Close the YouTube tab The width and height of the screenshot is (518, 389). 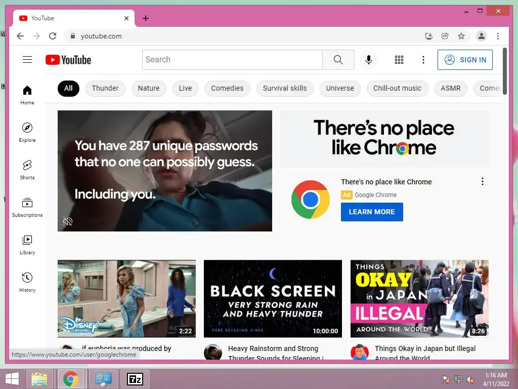click(126, 18)
